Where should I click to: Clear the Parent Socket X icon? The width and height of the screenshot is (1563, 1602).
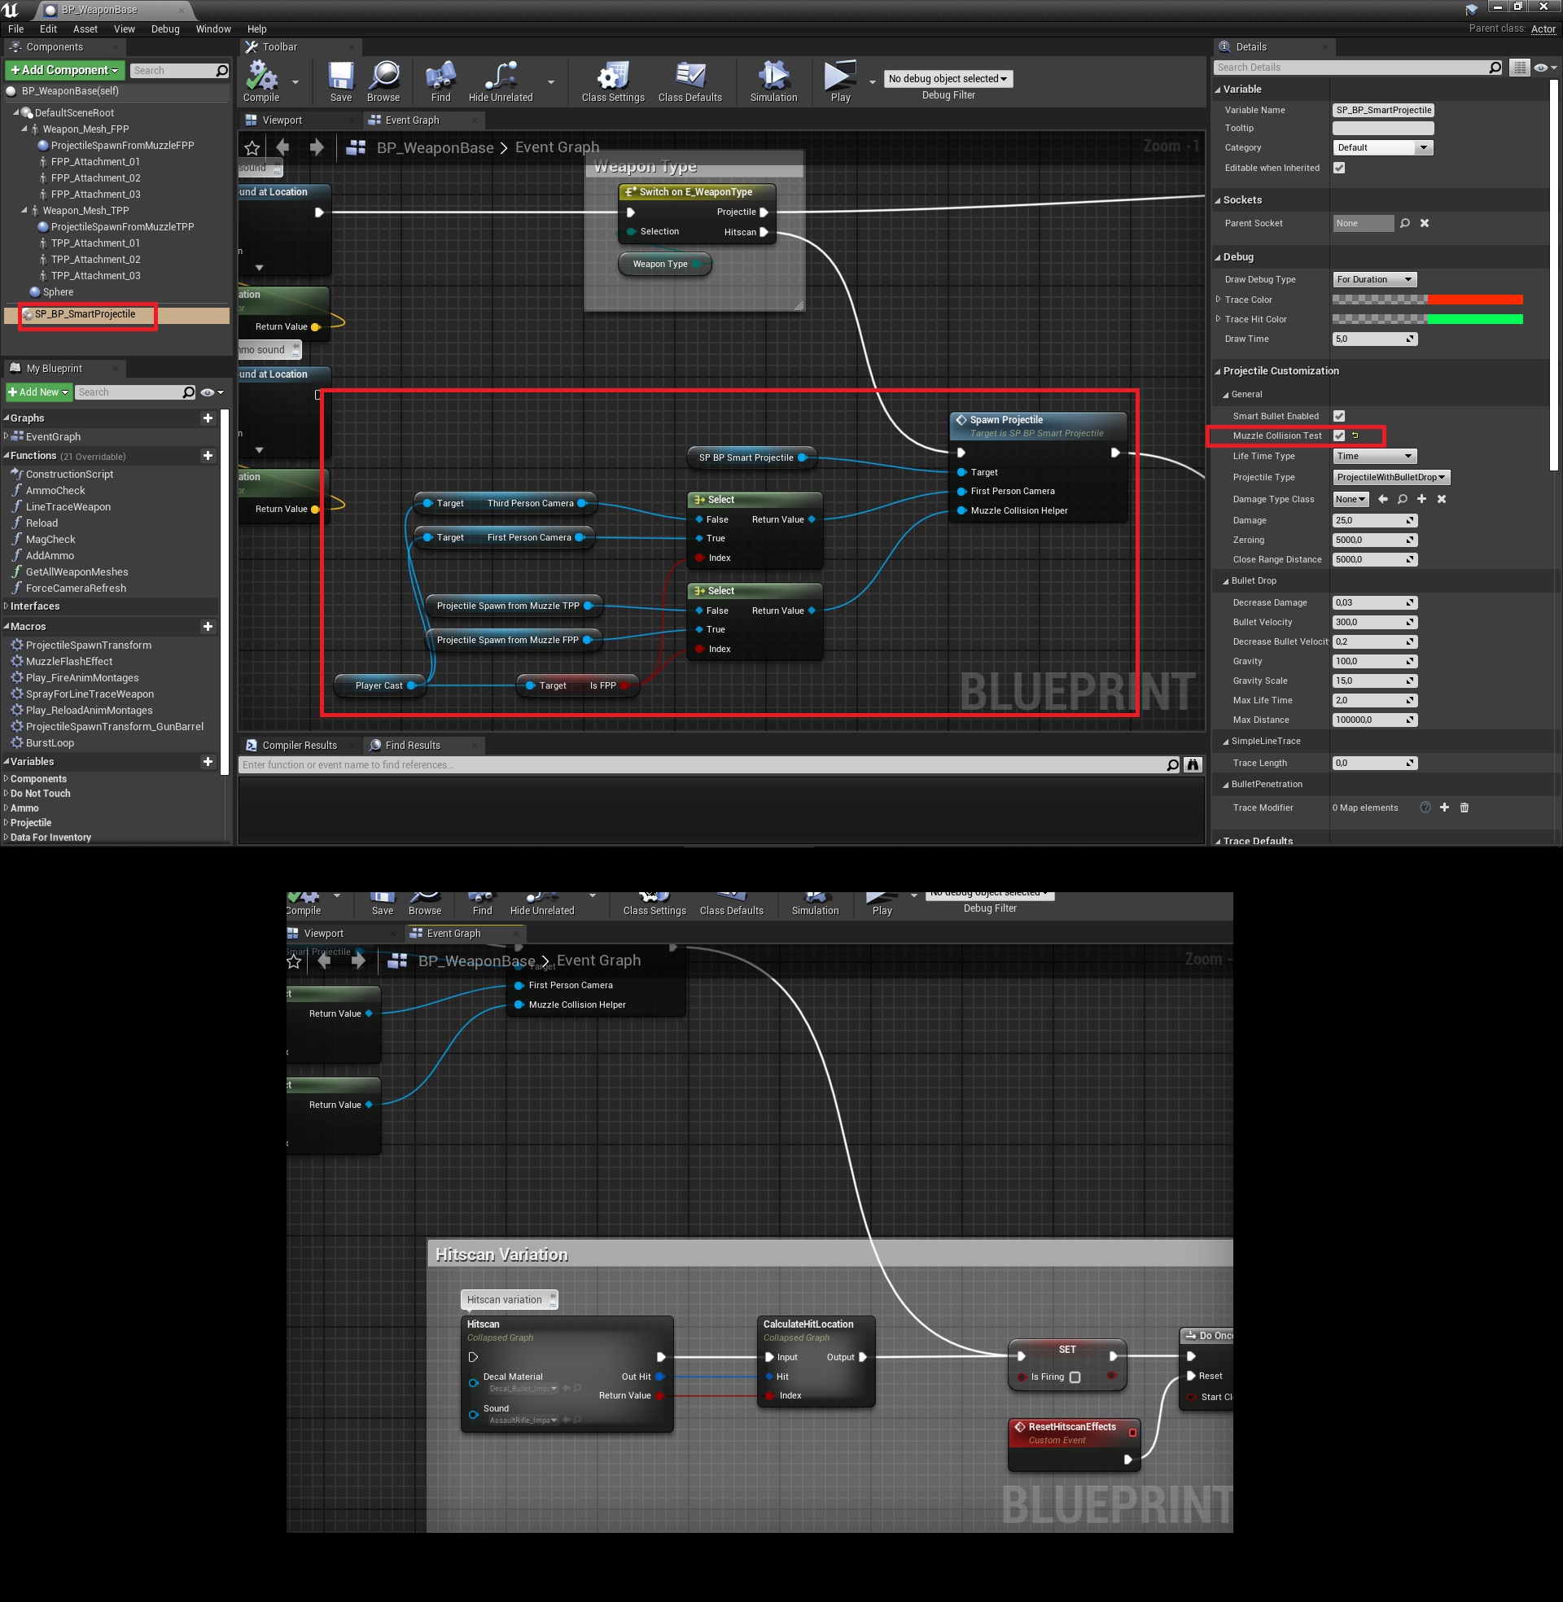[x=1425, y=223]
